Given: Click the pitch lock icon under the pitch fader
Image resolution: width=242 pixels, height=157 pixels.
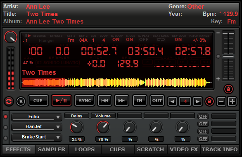Looking at the screenshot, I should pyautogui.click(x=228, y=89).
